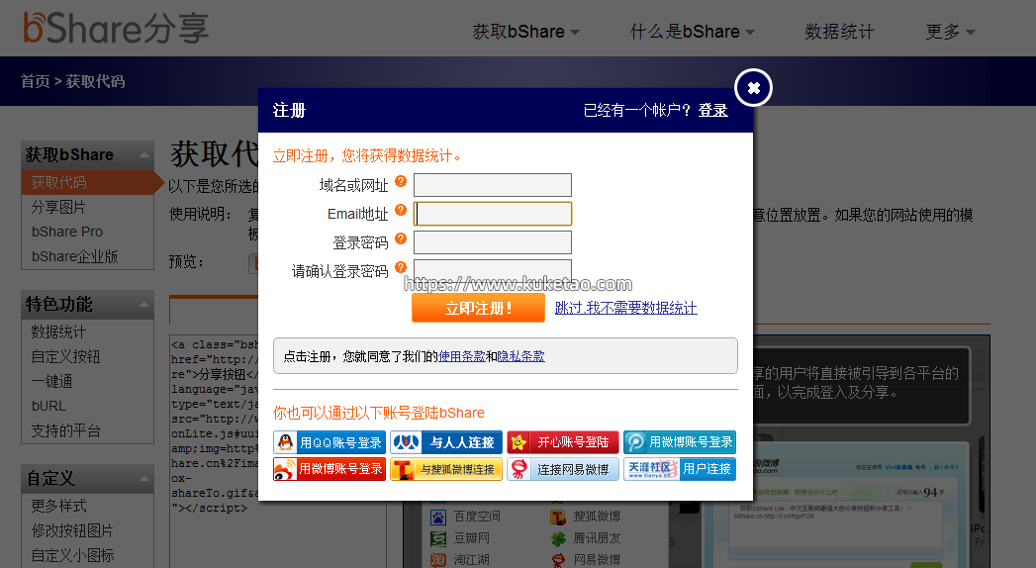Click the 百度空间 platform icon

438,517
